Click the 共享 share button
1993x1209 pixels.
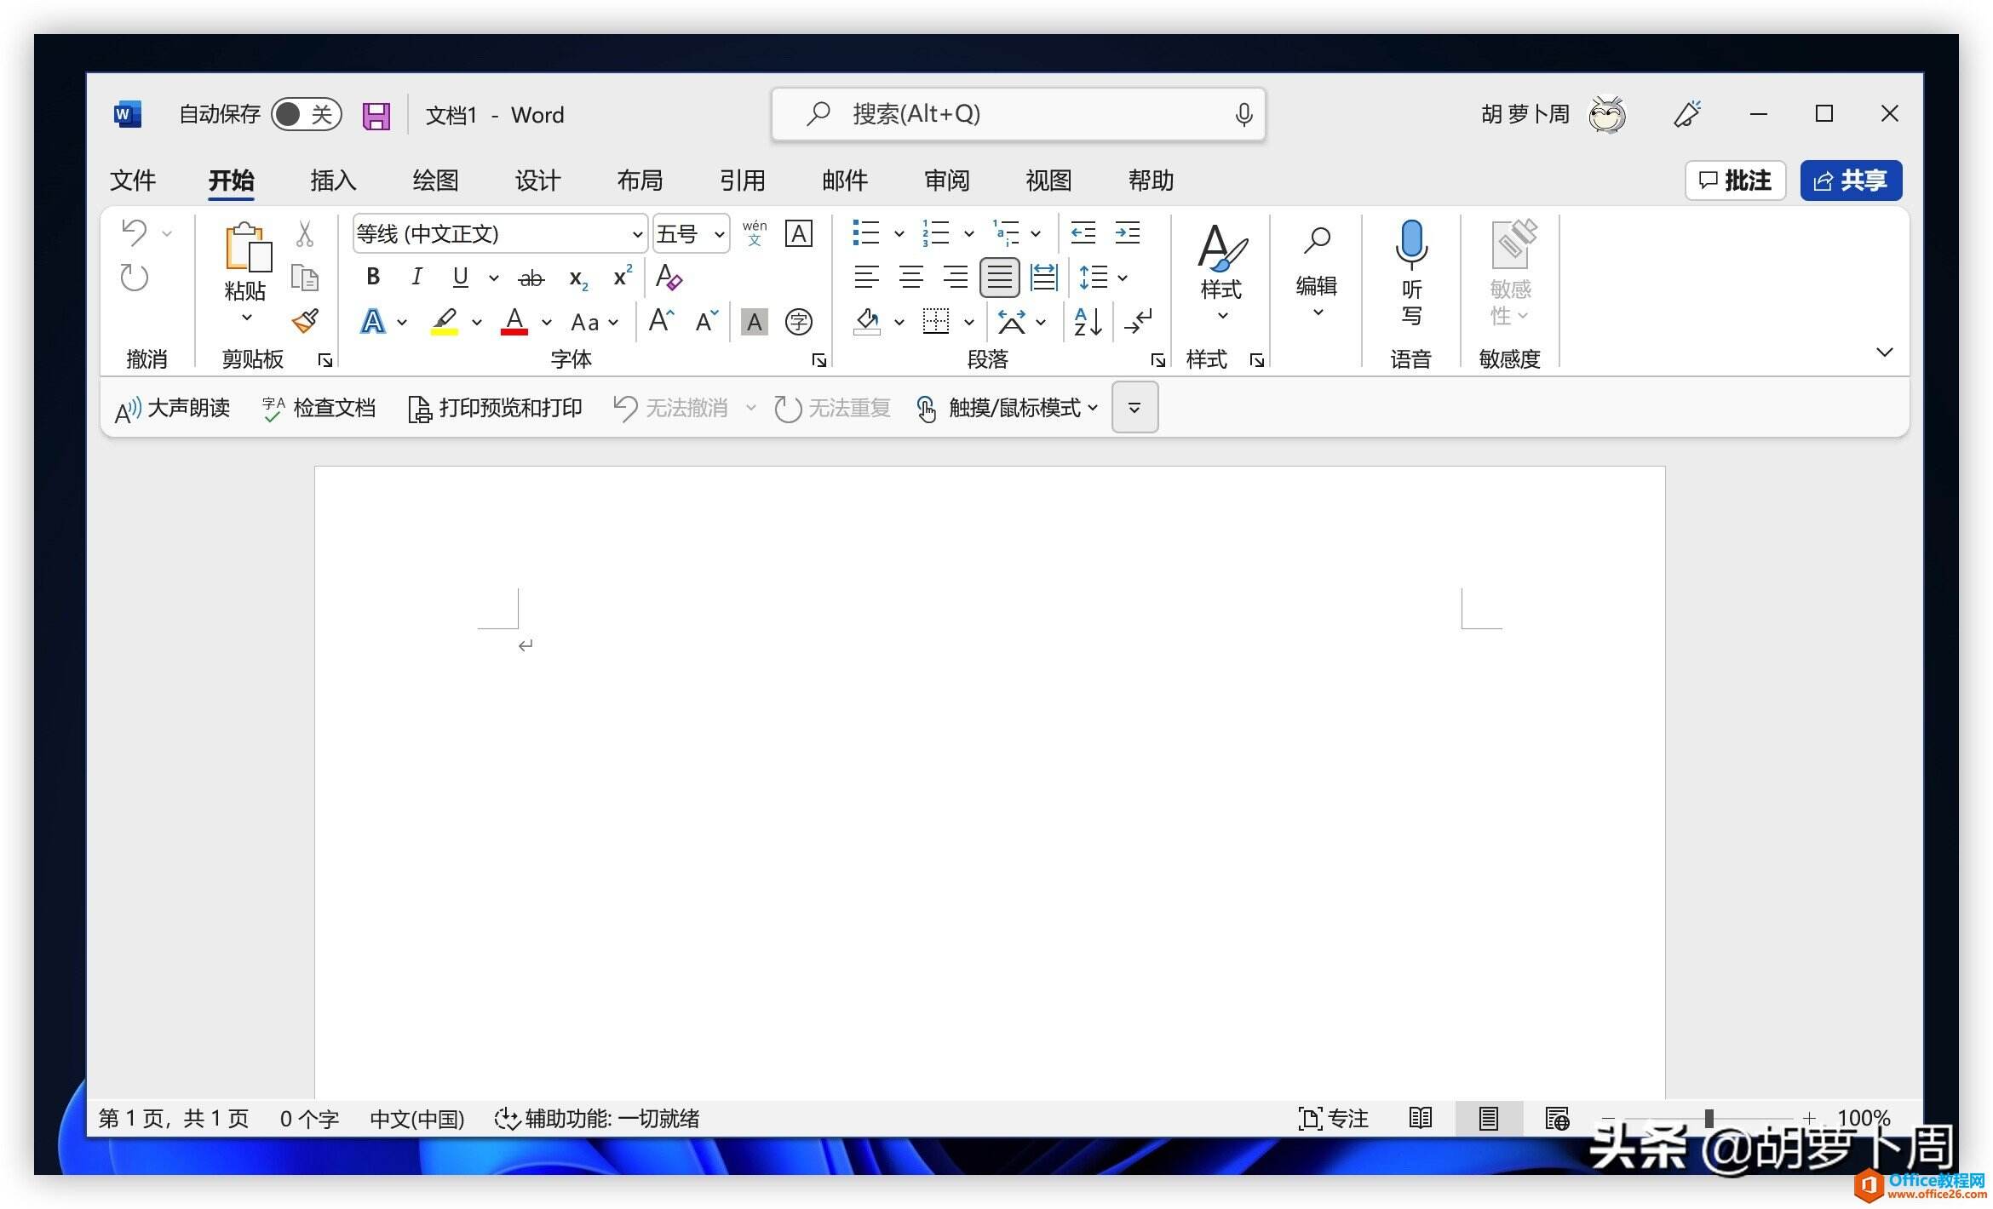click(x=1850, y=180)
